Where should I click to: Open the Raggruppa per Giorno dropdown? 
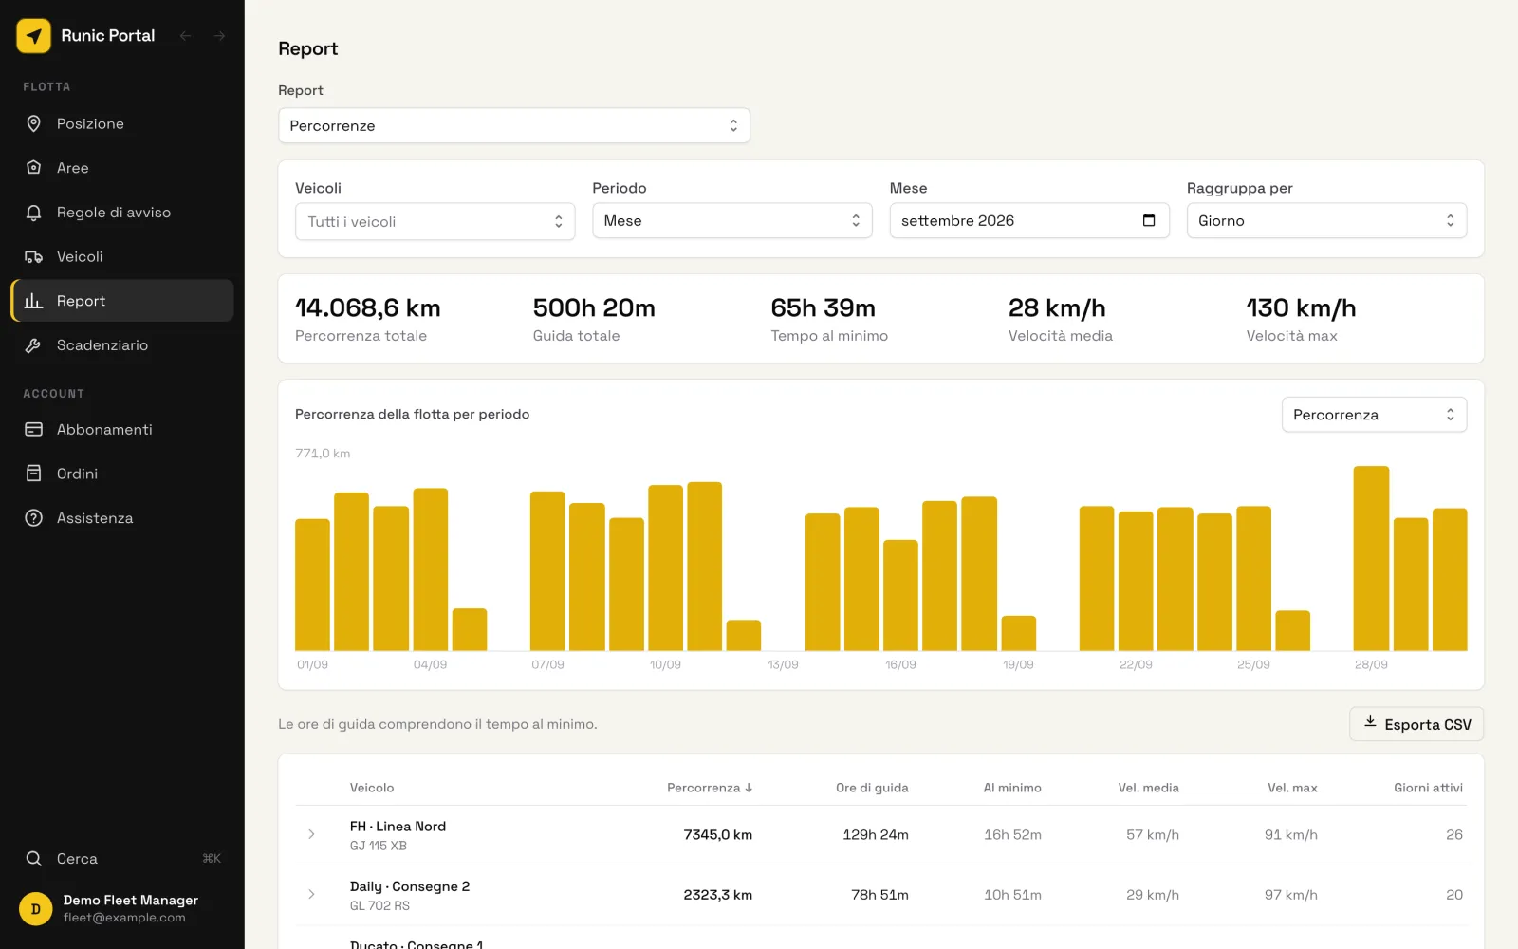point(1326,220)
